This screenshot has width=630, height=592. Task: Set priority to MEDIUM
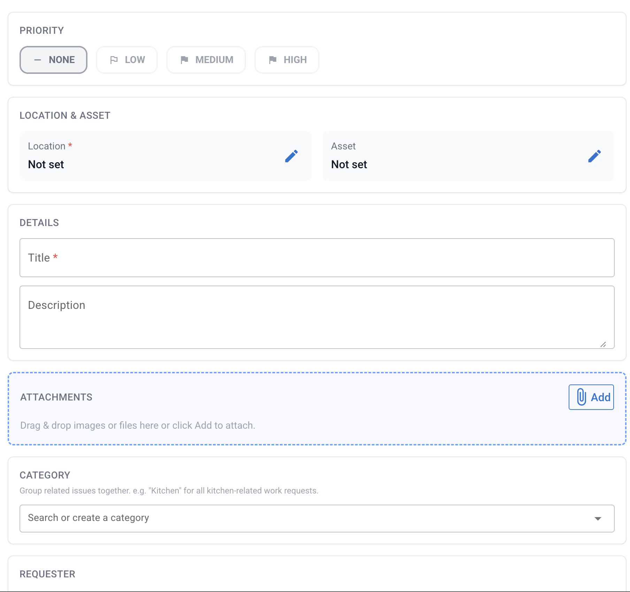tap(206, 60)
